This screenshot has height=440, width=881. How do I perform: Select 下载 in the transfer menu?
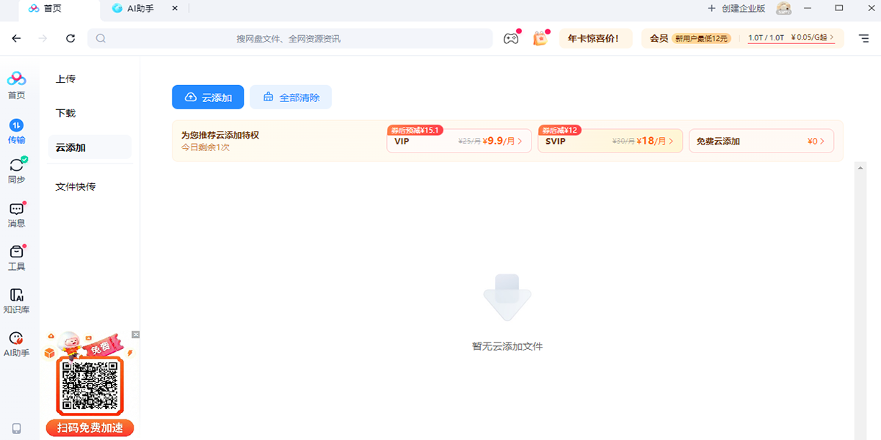click(x=66, y=113)
